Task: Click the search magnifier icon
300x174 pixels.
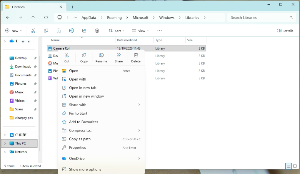Action: point(291,17)
